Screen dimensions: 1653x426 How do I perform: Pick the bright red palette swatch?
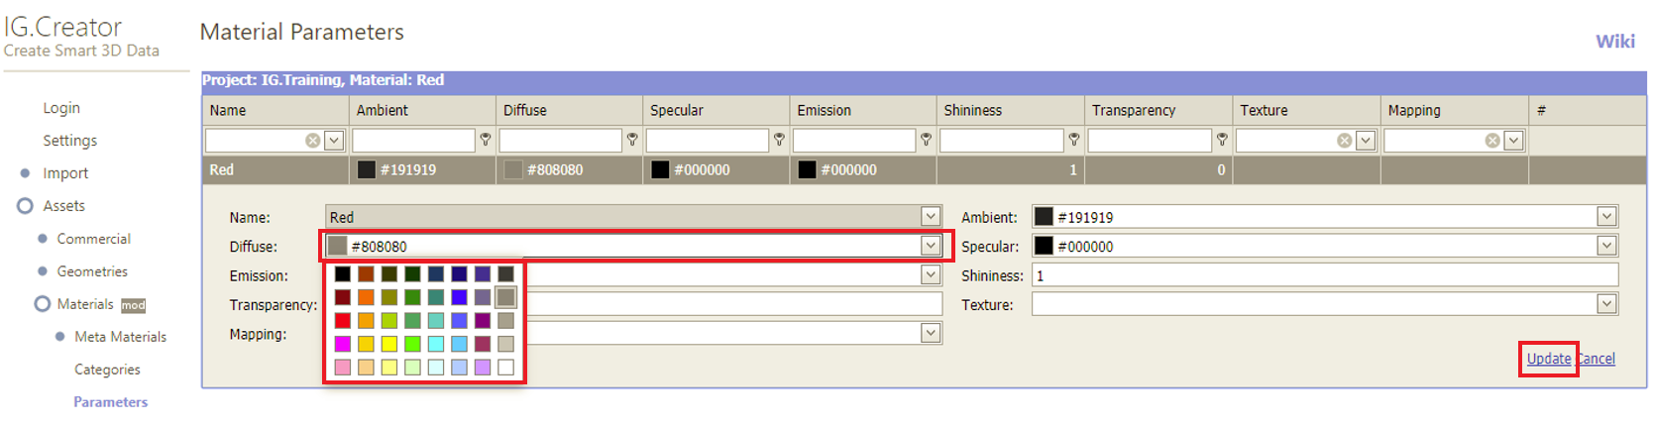pos(342,320)
